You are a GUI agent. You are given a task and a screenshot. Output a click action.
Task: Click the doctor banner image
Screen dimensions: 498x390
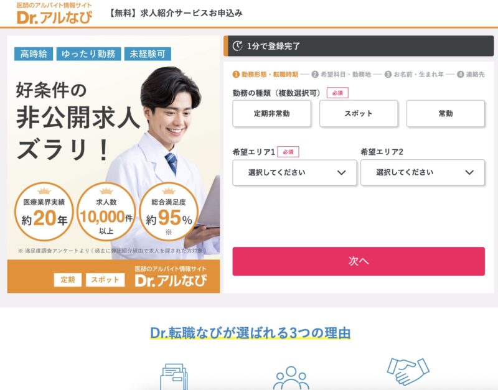113,164
